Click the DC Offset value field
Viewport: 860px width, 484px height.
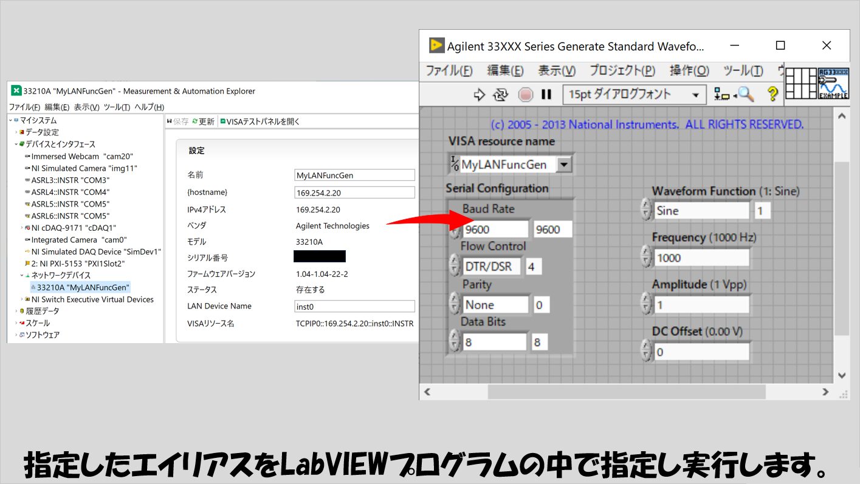701,352
